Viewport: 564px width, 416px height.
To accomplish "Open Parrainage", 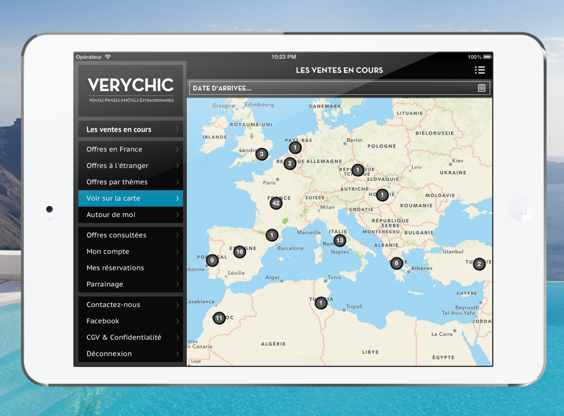I will pos(130,284).
